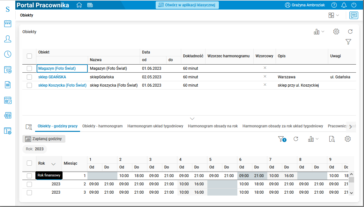Image resolution: width=364 pixels, height=207 pixels.
Task: Click the search-panel icon left of tabs
Action: pos(29,126)
